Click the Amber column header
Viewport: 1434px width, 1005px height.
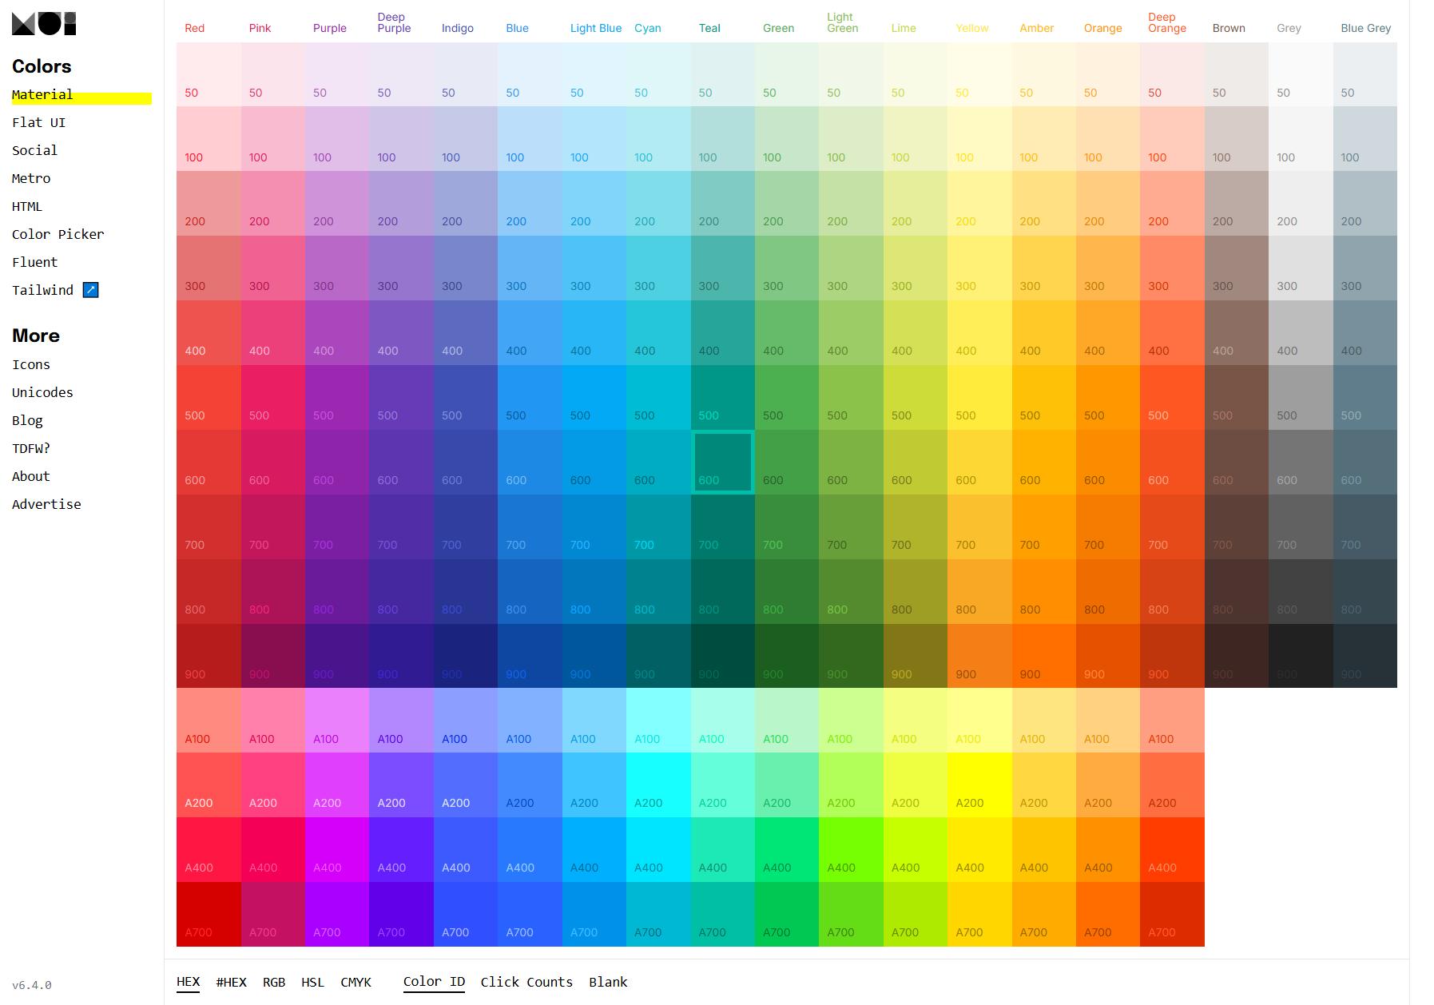pos(1037,28)
